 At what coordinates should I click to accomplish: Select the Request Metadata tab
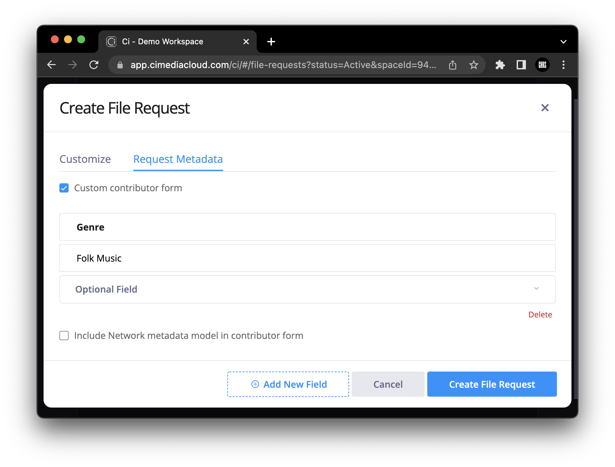point(178,159)
